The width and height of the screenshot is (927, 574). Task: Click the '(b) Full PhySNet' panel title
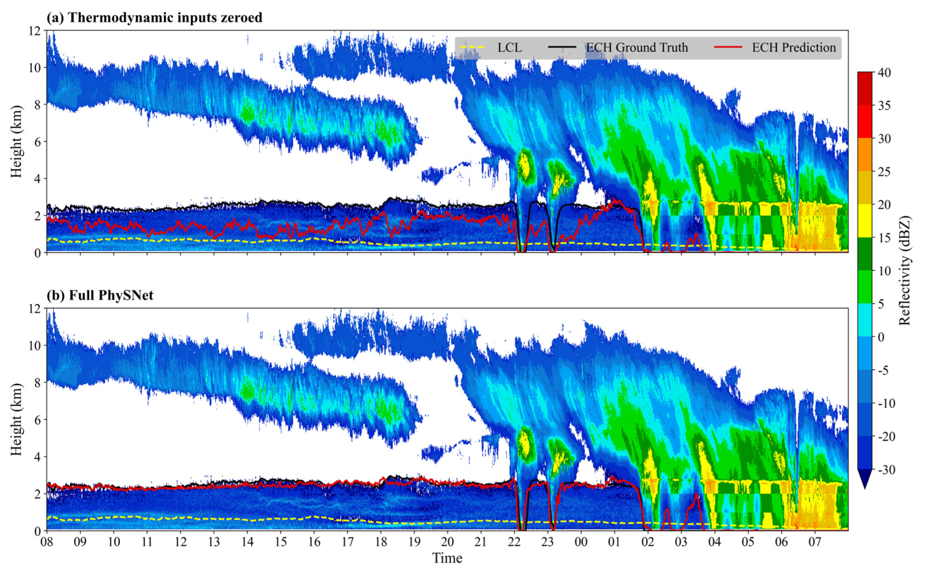100,295
